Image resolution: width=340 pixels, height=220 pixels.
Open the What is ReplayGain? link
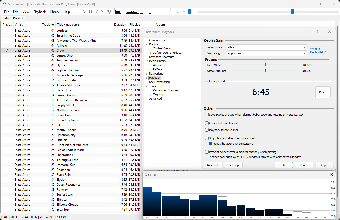pos(318,51)
